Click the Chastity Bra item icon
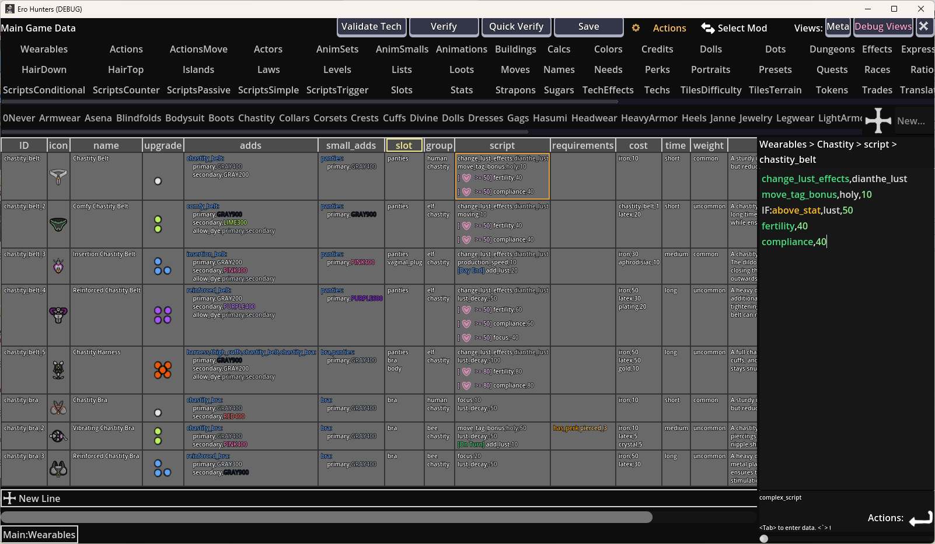This screenshot has width=935, height=544. pyautogui.click(x=58, y=408)
